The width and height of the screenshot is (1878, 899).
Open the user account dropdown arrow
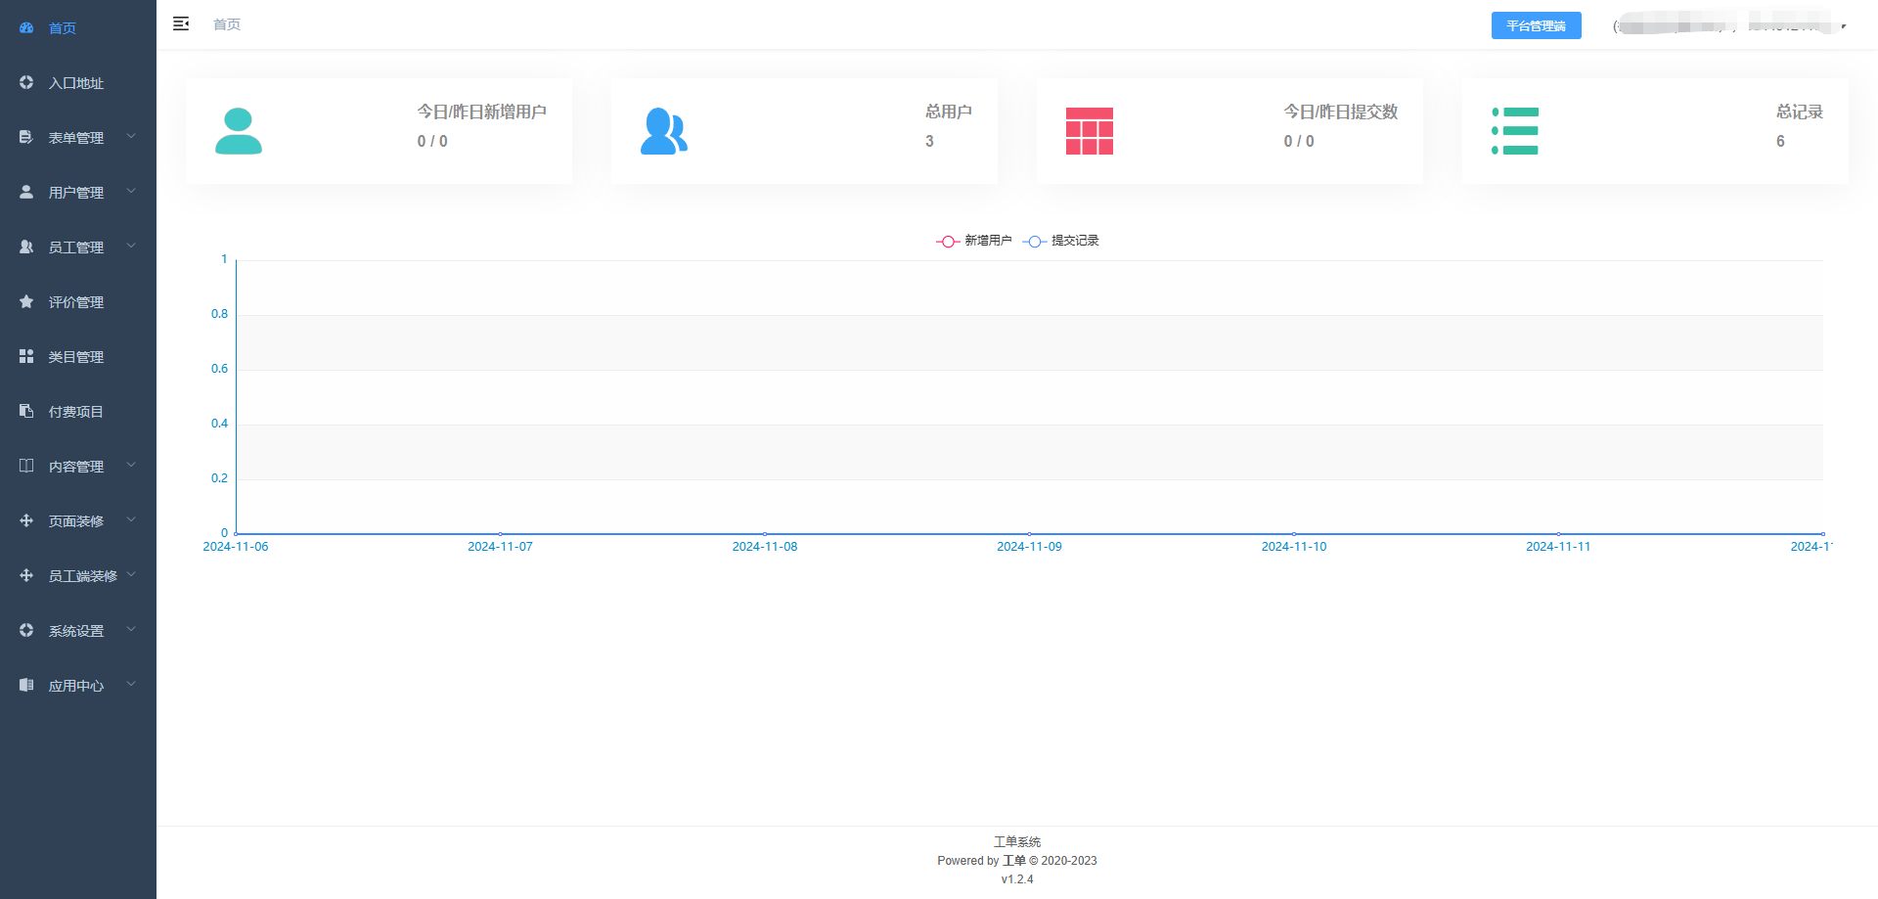pyautogui.click(x=1843, y=26)
